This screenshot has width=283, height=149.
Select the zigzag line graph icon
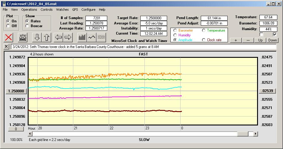[91, 37]
